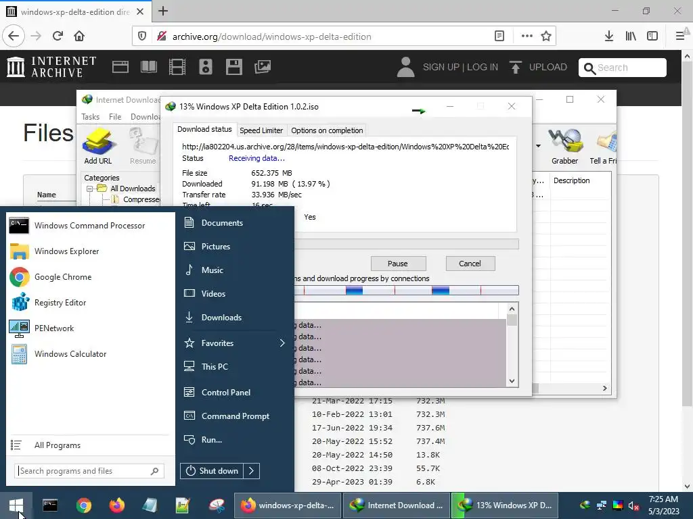Switch to Download status tab
The image size is (693, 519).
pyautogui.click(x=204, y=129)
